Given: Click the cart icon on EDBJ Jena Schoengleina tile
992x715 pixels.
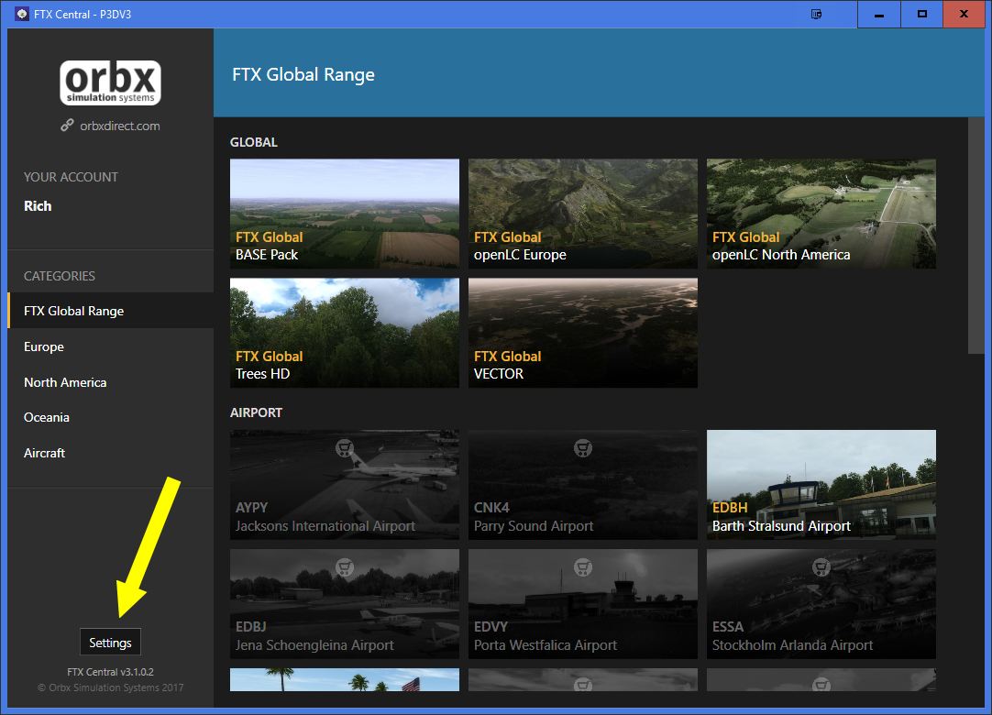Looking at the screenshot, I should 344,567.
